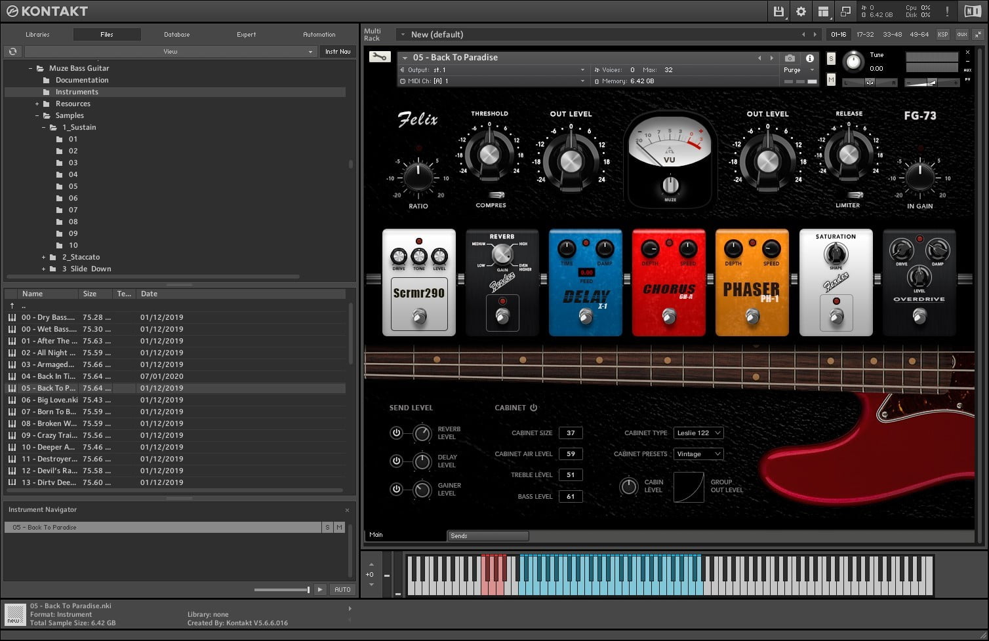The width and height of the screenshot is (989, 641).
Task: Click the Size column header
Action: point(96,294)
